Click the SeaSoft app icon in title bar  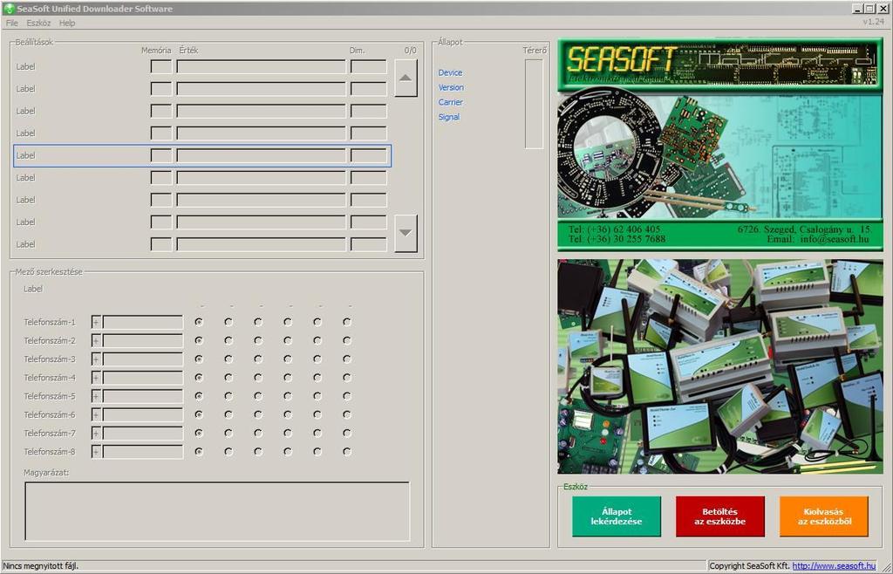[x=9, y=9]
